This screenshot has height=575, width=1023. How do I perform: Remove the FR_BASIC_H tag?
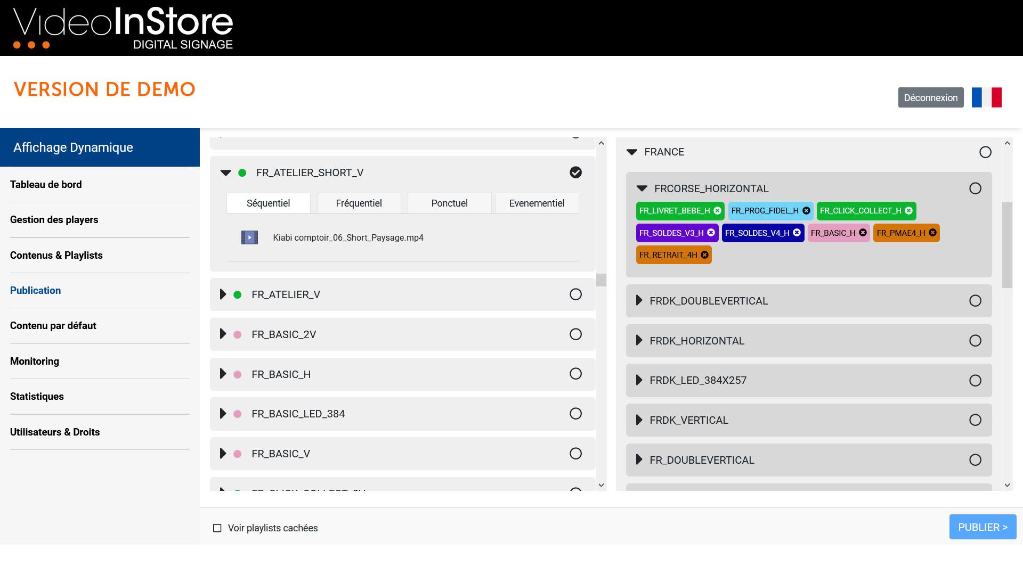863,233
